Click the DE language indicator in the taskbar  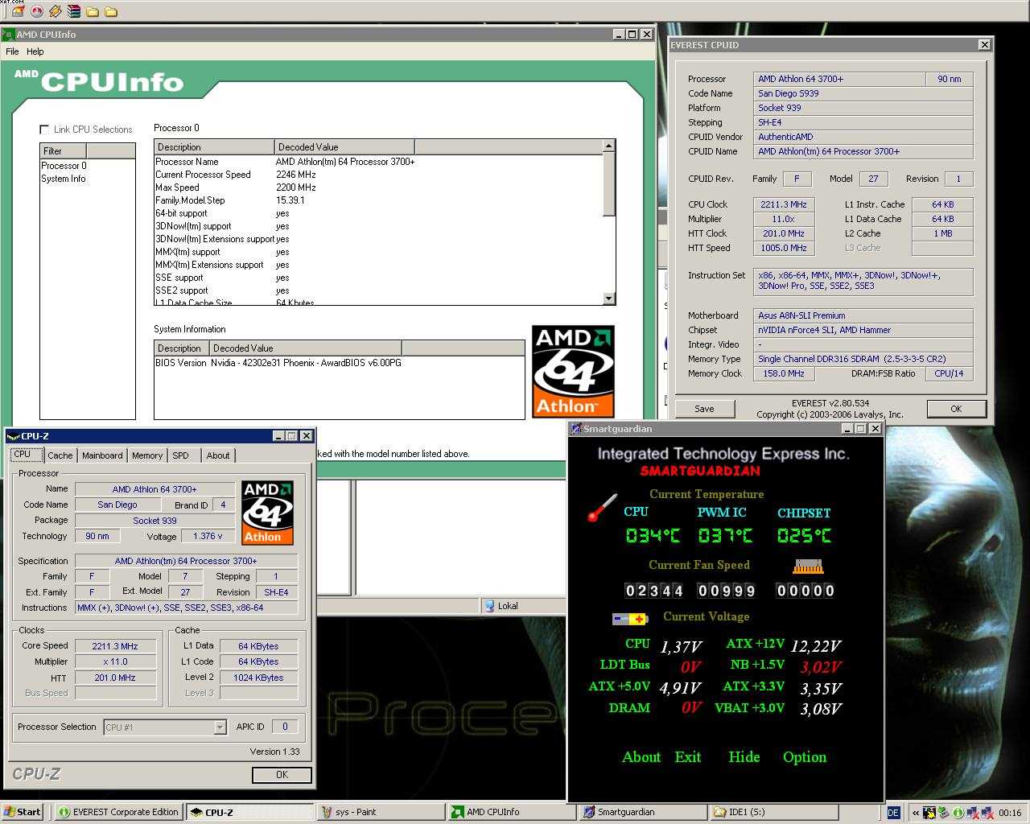click(893, 813)
